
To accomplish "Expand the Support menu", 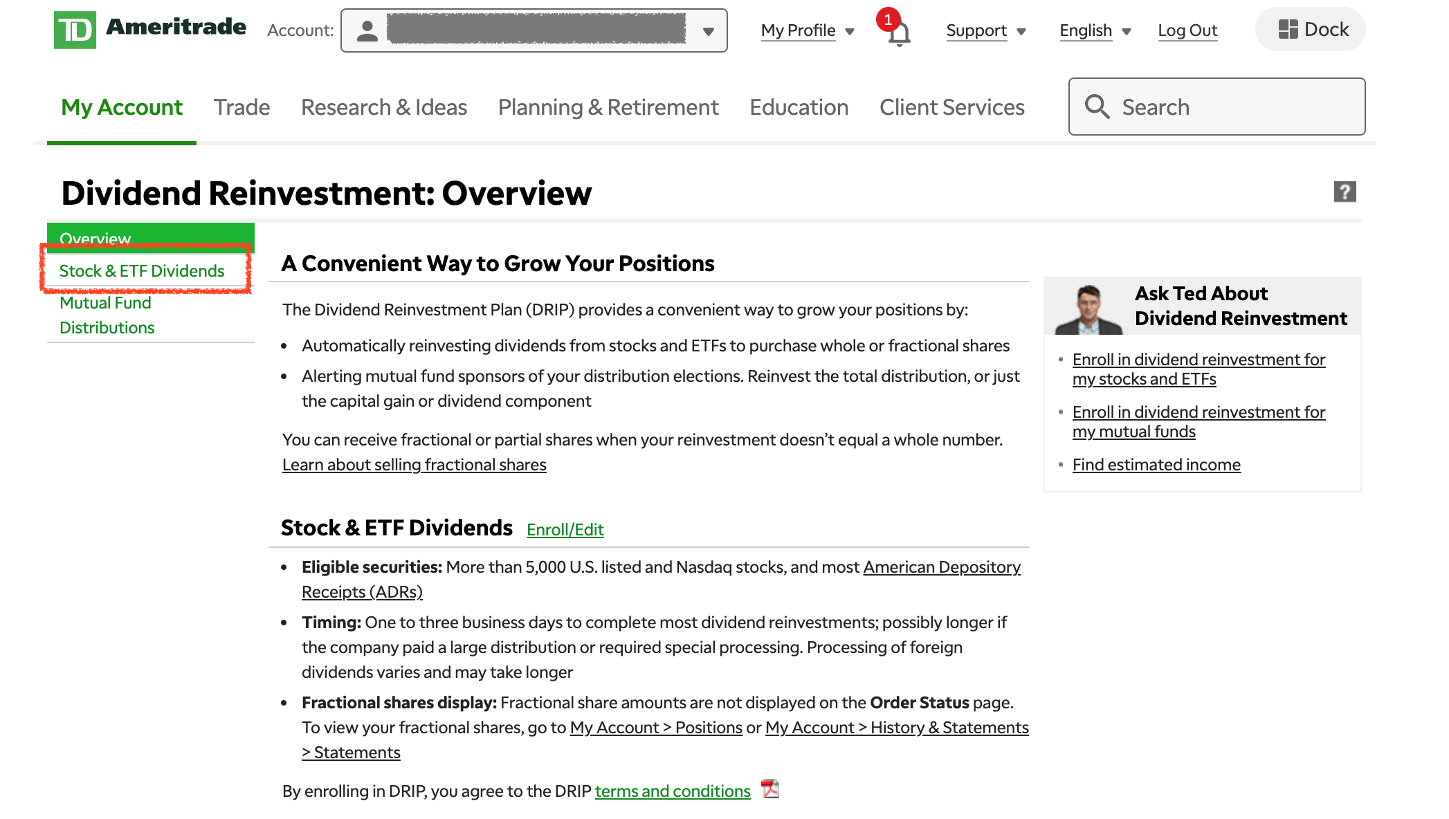I will coord(985,30).
